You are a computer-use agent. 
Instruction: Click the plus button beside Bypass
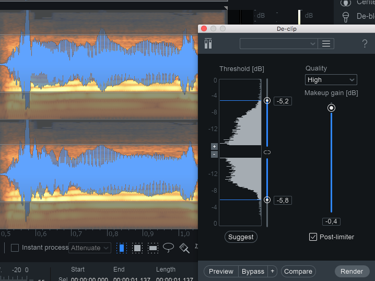[273, 272]
